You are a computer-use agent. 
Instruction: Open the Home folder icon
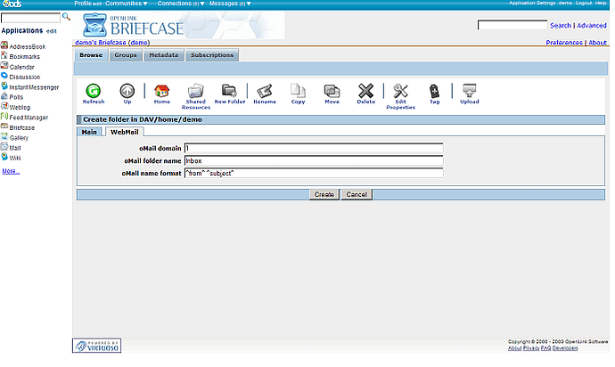[x=161, y=91]
